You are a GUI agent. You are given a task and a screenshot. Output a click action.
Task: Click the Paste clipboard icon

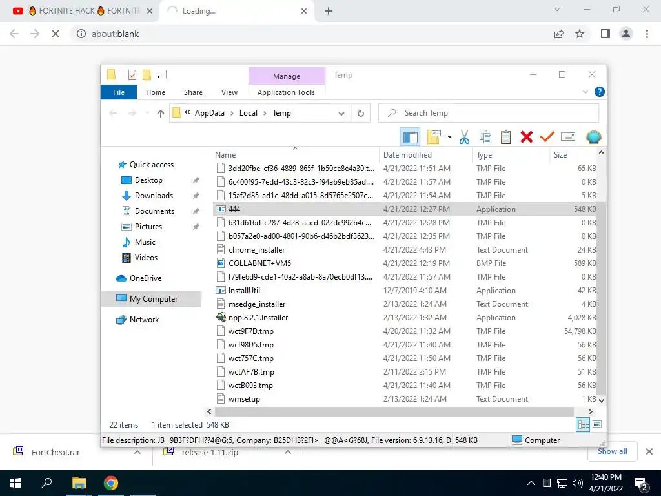(x=506, y=137)
